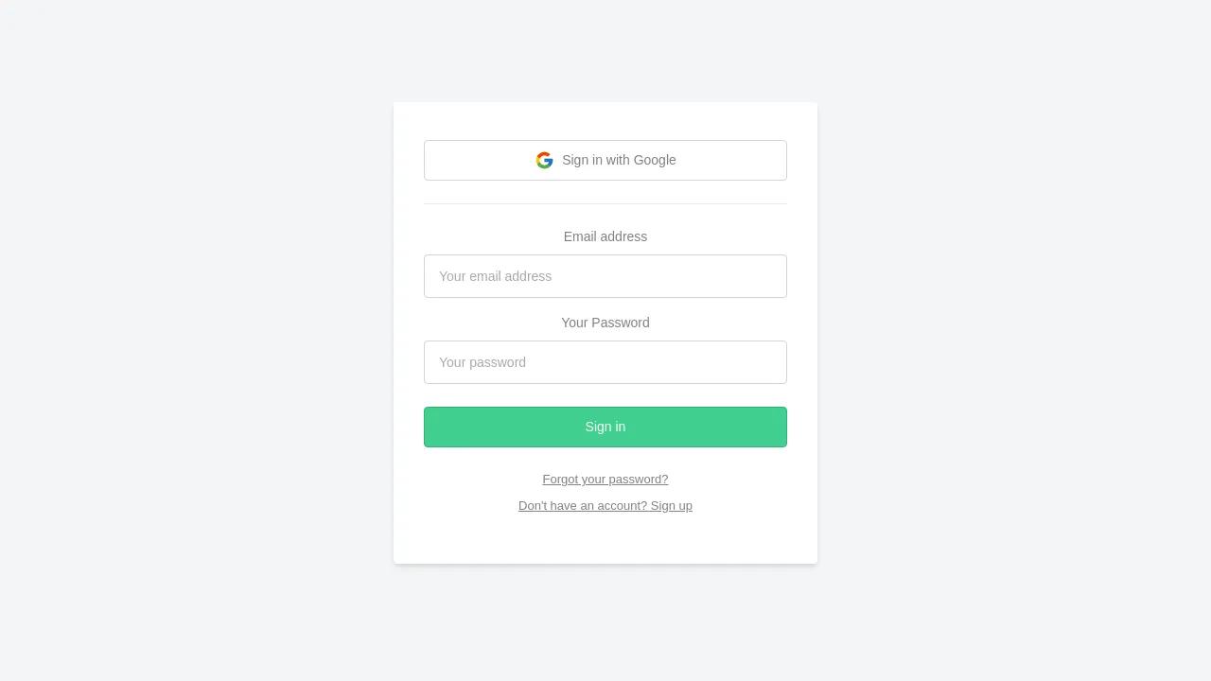Click the 'Your email address' placeholder text
The image size is (1211, 681).
[x=495, y=276]
